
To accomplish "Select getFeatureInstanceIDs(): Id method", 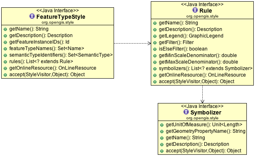I will [39, 42].
